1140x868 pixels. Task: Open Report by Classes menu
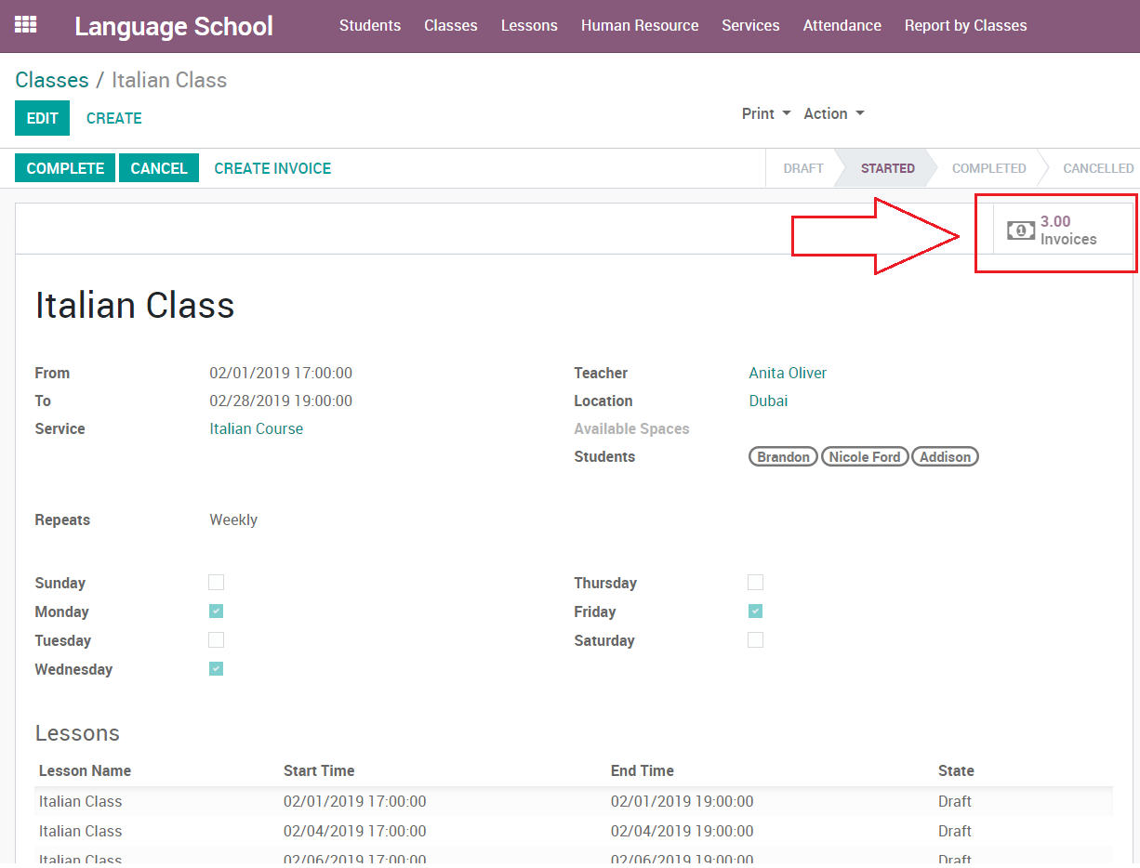click(x=965, y=26)
